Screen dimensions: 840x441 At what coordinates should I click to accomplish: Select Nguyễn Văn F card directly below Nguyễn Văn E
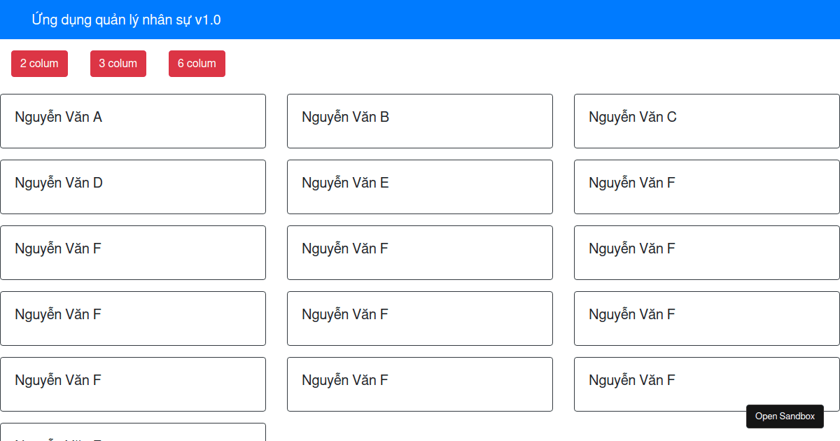click(x=420, y=253)
